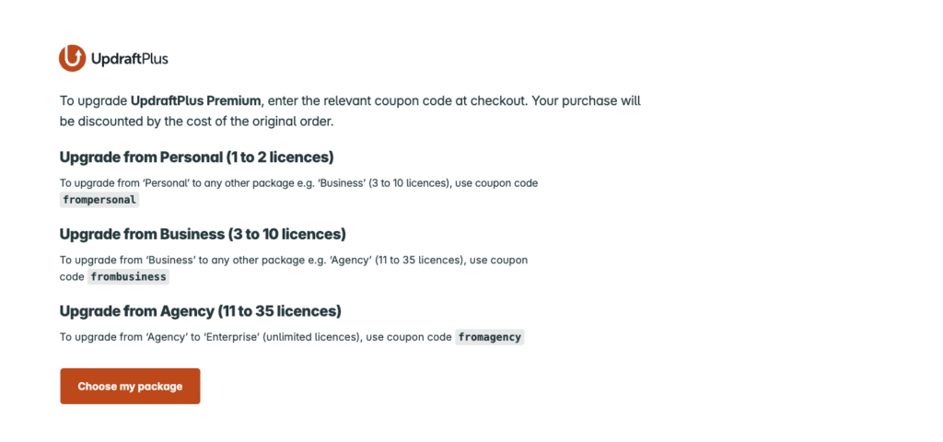Click the Upgrade from Business heading
943x442 pixels.
pos(203,234)
